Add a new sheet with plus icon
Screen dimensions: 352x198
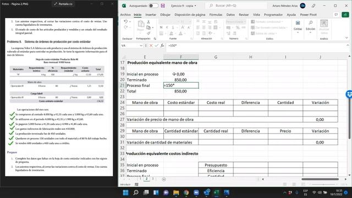coord(164,179)
